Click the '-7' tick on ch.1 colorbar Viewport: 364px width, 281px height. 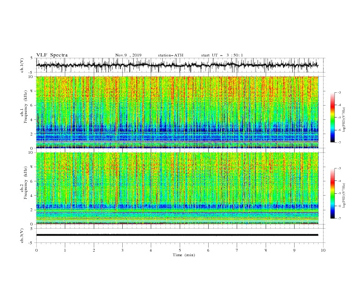click(339, 142)
